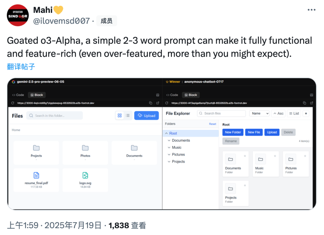Star the Documents folder card
The image size is (324, 235).
coord(245,156)
